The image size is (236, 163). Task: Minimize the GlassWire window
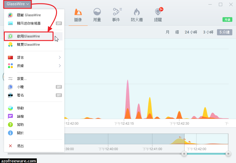(x=210, y=5)
